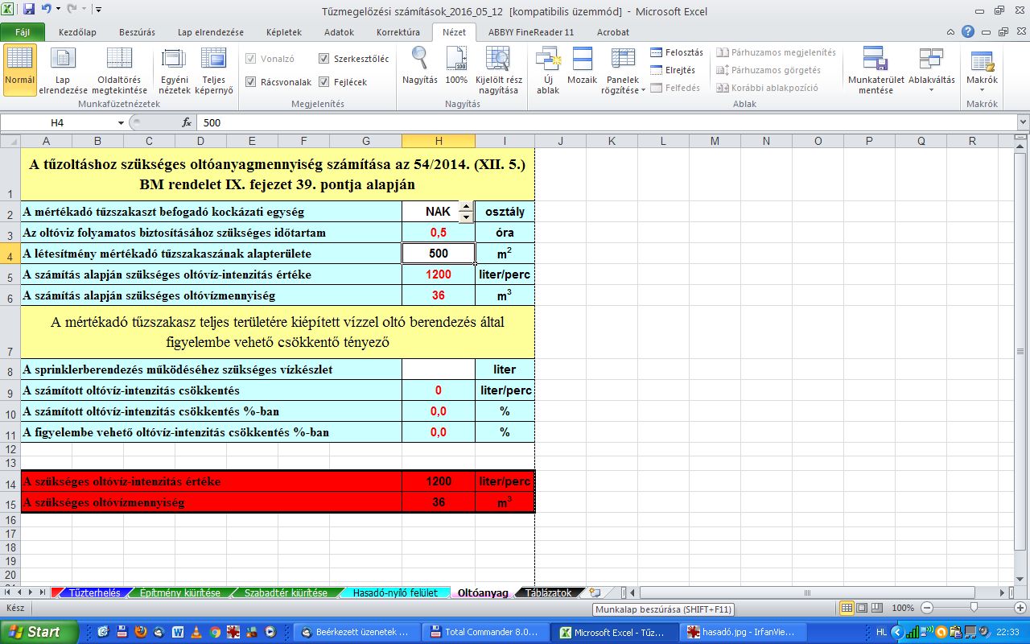Open the Fájl menu tab
The height and width of the screenshot is (644, 1030).
(23, 32)
